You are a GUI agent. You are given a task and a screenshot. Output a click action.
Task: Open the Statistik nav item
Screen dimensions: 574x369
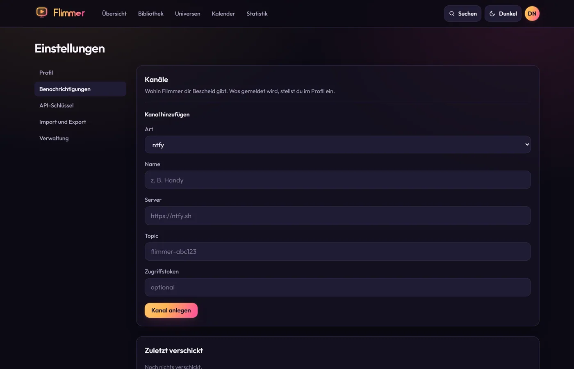[257, 14]
